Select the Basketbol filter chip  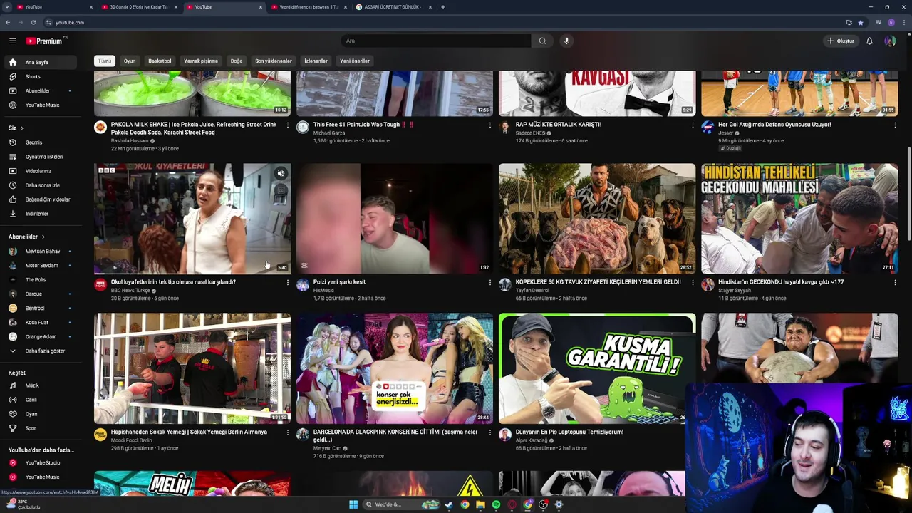(x=160, y=61)
